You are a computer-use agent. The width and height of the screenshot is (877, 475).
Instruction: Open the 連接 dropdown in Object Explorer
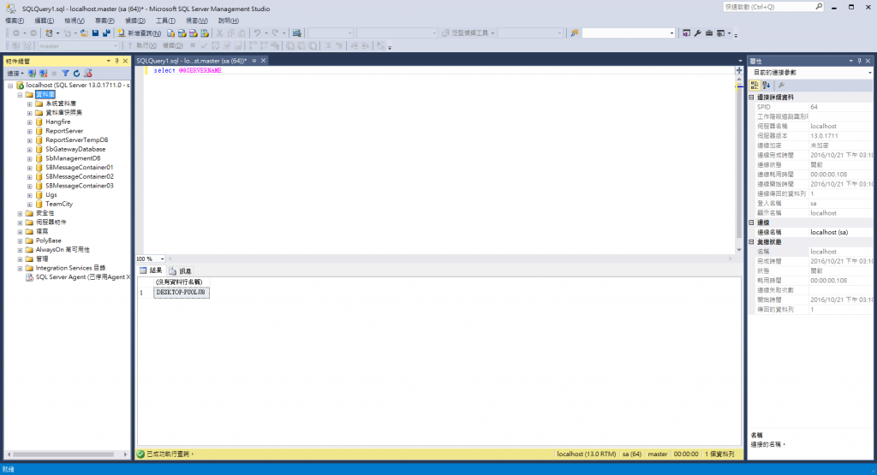tap(15, 74)
